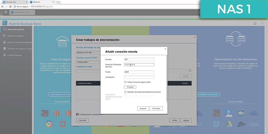
Task: Click the NAS device icon in right services
Action: (x=216, y=113)
